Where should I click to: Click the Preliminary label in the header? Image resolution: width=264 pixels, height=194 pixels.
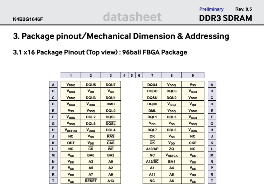click(x=211, y=9)
